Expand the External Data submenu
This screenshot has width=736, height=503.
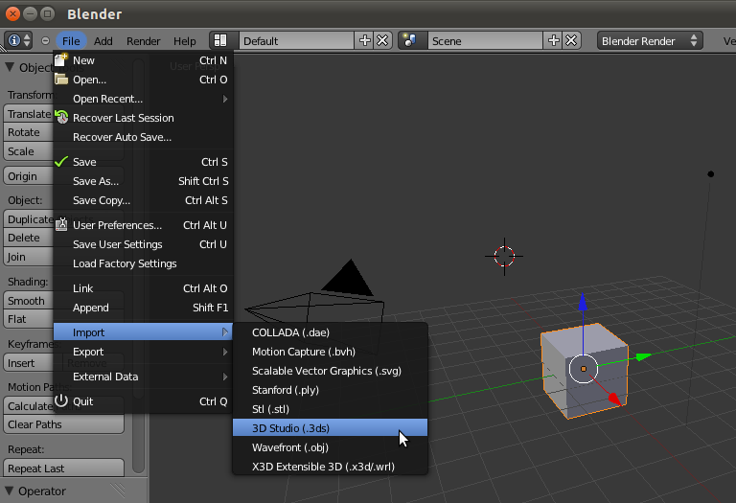143,377
